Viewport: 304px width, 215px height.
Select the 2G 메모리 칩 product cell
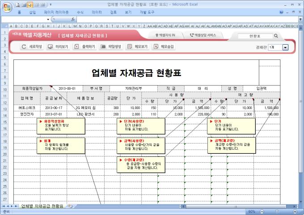[85, 108]
